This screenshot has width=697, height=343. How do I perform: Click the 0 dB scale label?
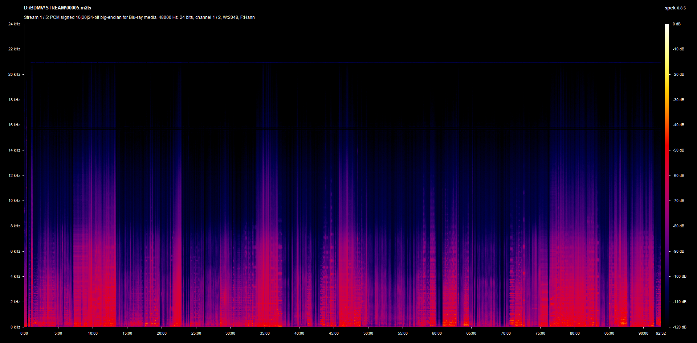[676, 24]
